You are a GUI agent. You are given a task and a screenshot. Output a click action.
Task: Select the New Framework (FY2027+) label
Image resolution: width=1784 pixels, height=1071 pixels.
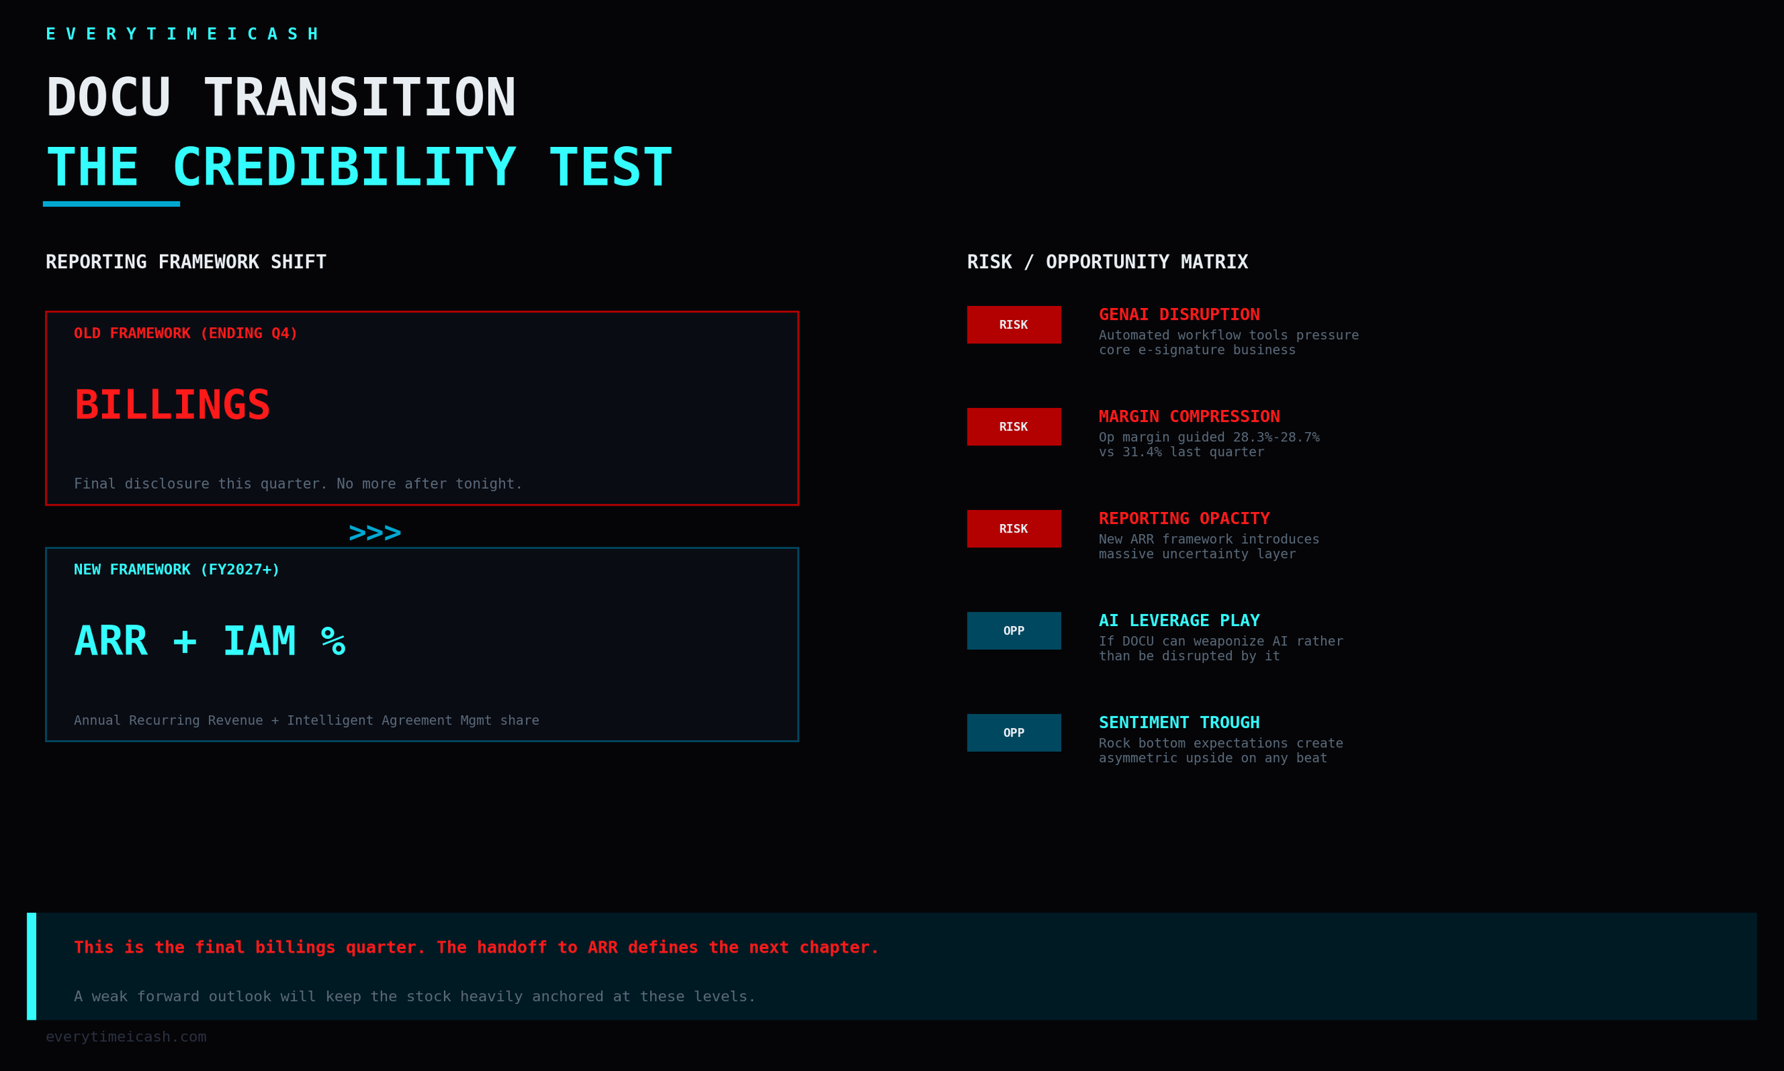tap(176, 570)
